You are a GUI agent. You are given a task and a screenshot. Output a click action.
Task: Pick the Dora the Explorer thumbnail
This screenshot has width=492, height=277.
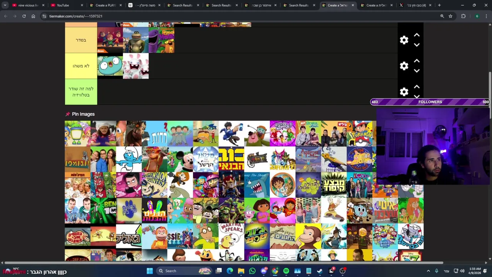(x=257, y=210)
